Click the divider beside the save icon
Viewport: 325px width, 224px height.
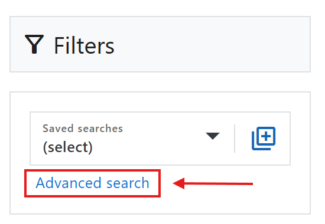(235, 139)
